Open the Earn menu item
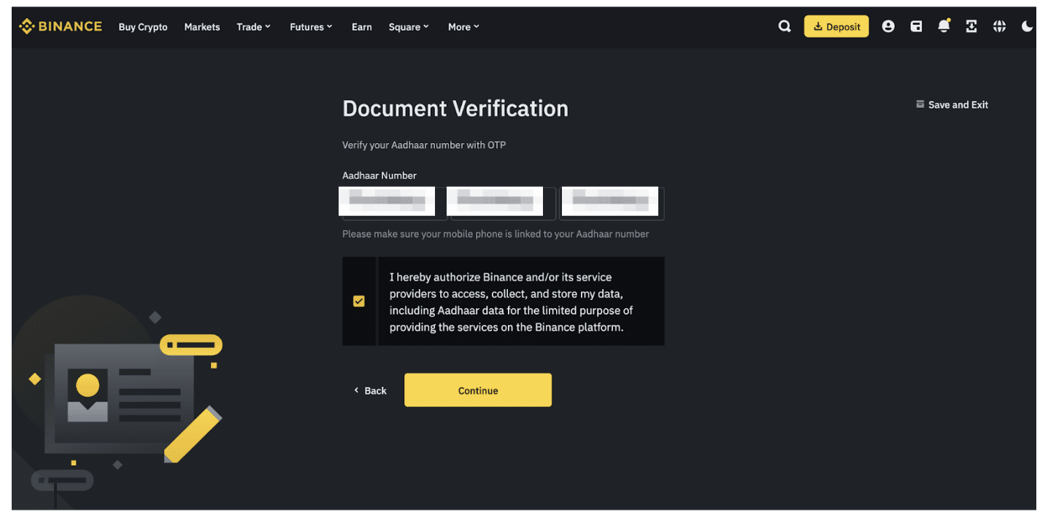1048x521 pixels. coord(362,27)
